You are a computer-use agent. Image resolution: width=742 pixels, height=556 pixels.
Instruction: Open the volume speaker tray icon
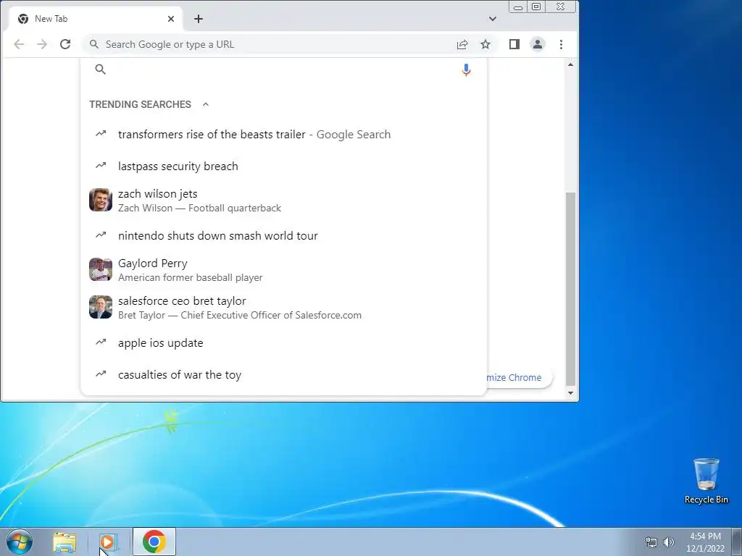coord(669,542)
